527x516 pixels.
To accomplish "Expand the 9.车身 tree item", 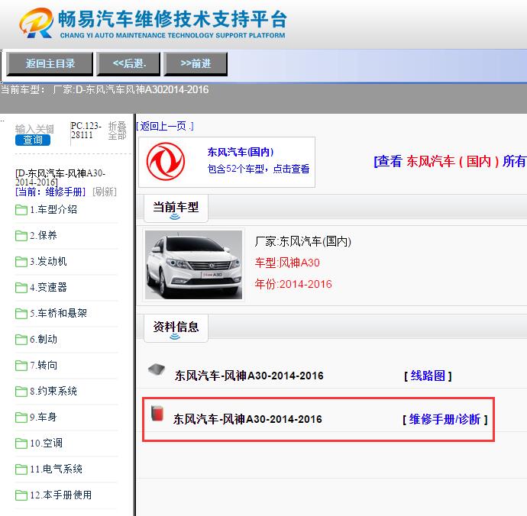I will (44, 417).
